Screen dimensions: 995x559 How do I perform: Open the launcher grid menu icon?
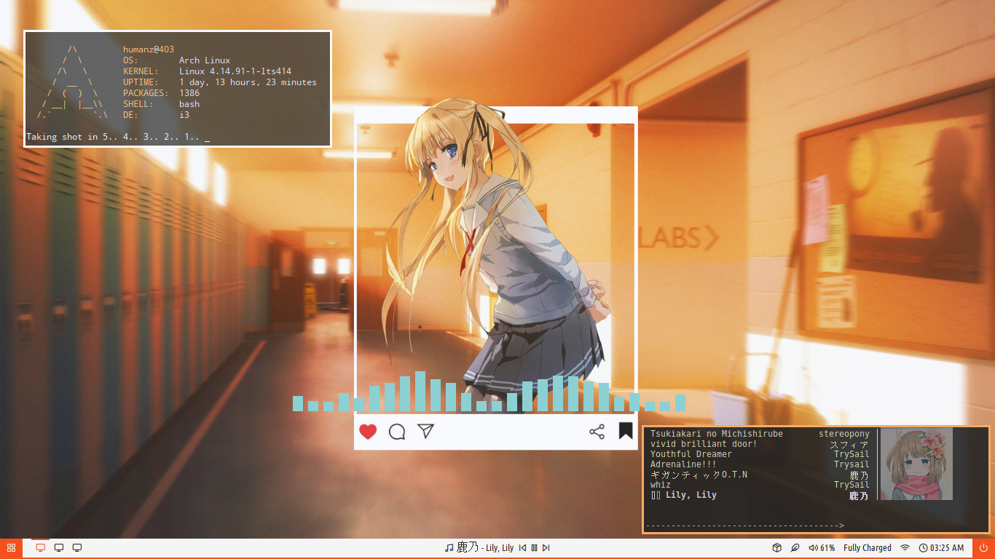[x=11, y=548]
